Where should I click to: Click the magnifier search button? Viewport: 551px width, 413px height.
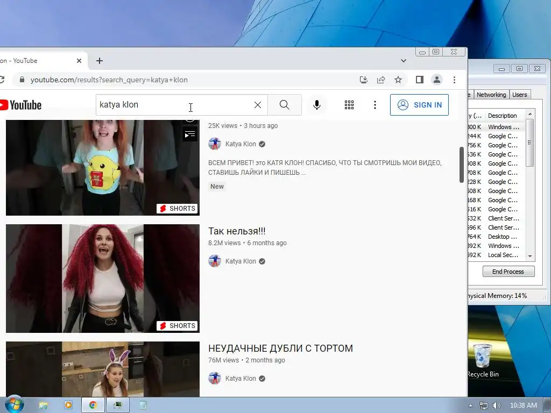(284, 105)
